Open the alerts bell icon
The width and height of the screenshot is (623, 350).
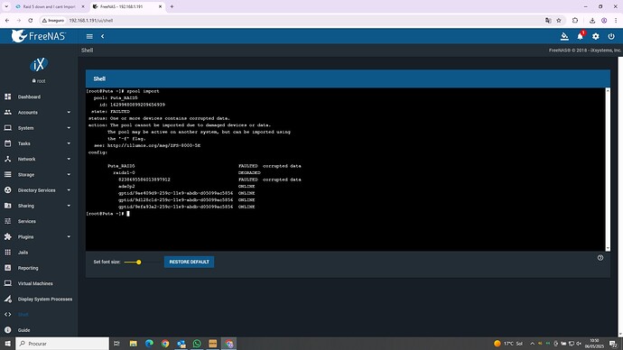pos(580,36)
